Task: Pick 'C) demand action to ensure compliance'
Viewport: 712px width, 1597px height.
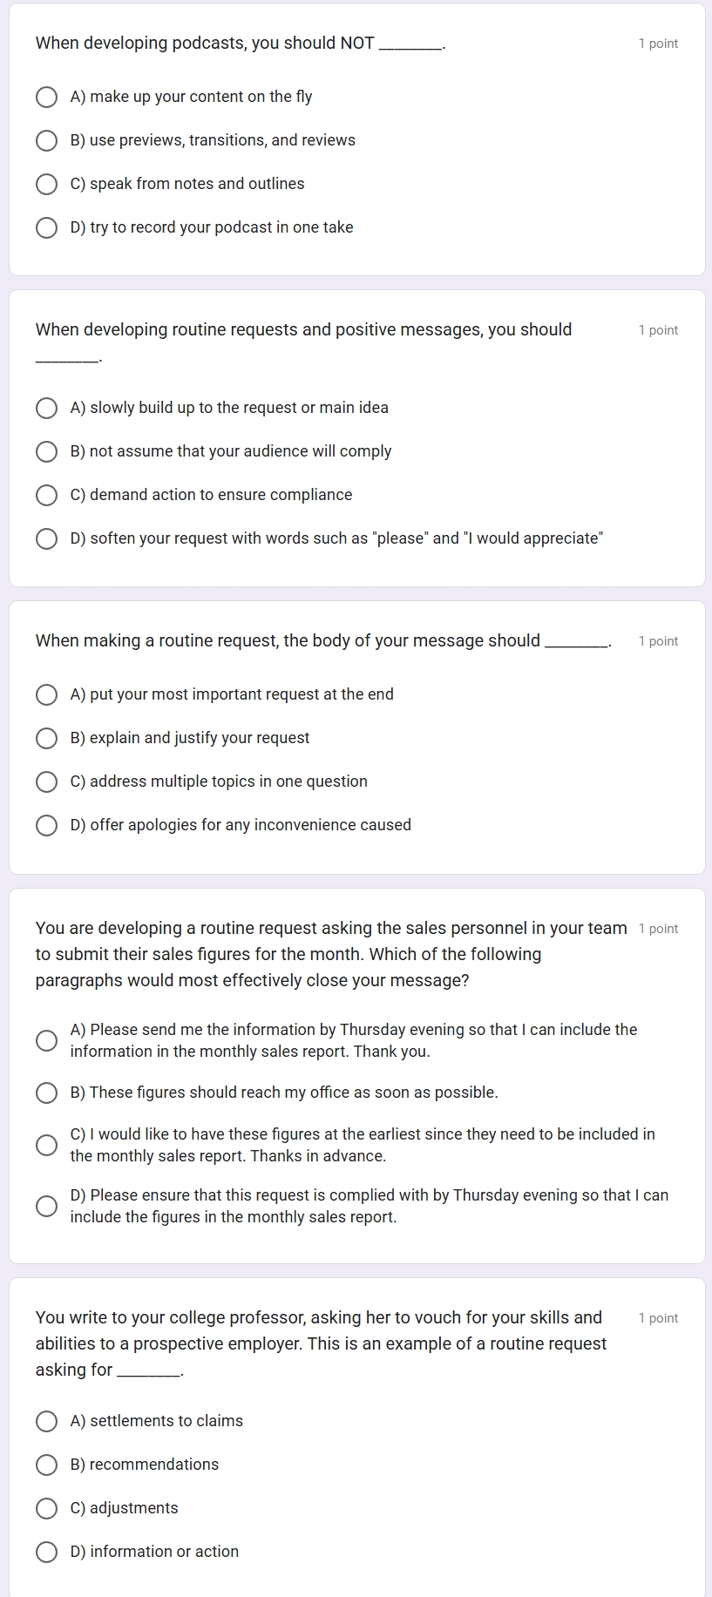Action: click(x=46, y=495)
